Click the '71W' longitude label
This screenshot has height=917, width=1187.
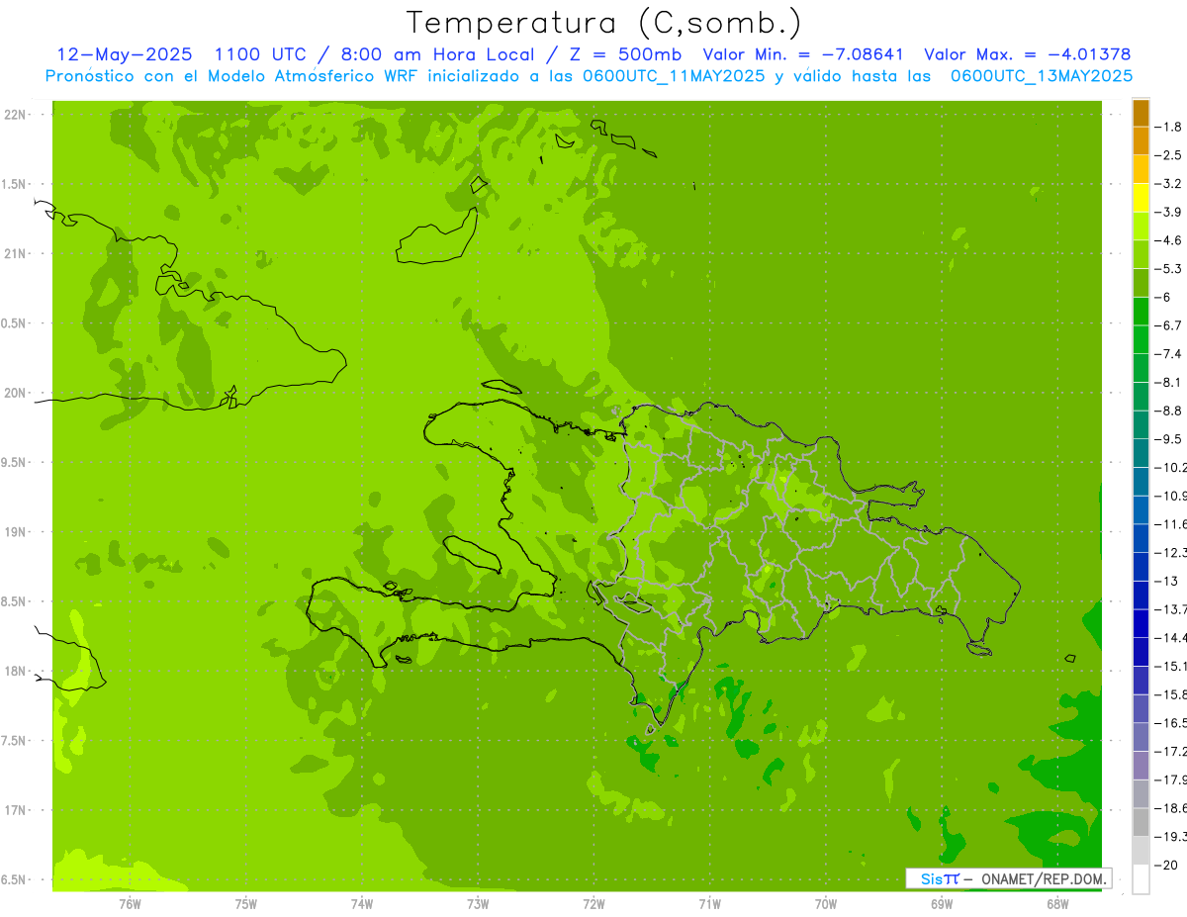(709, 903)
